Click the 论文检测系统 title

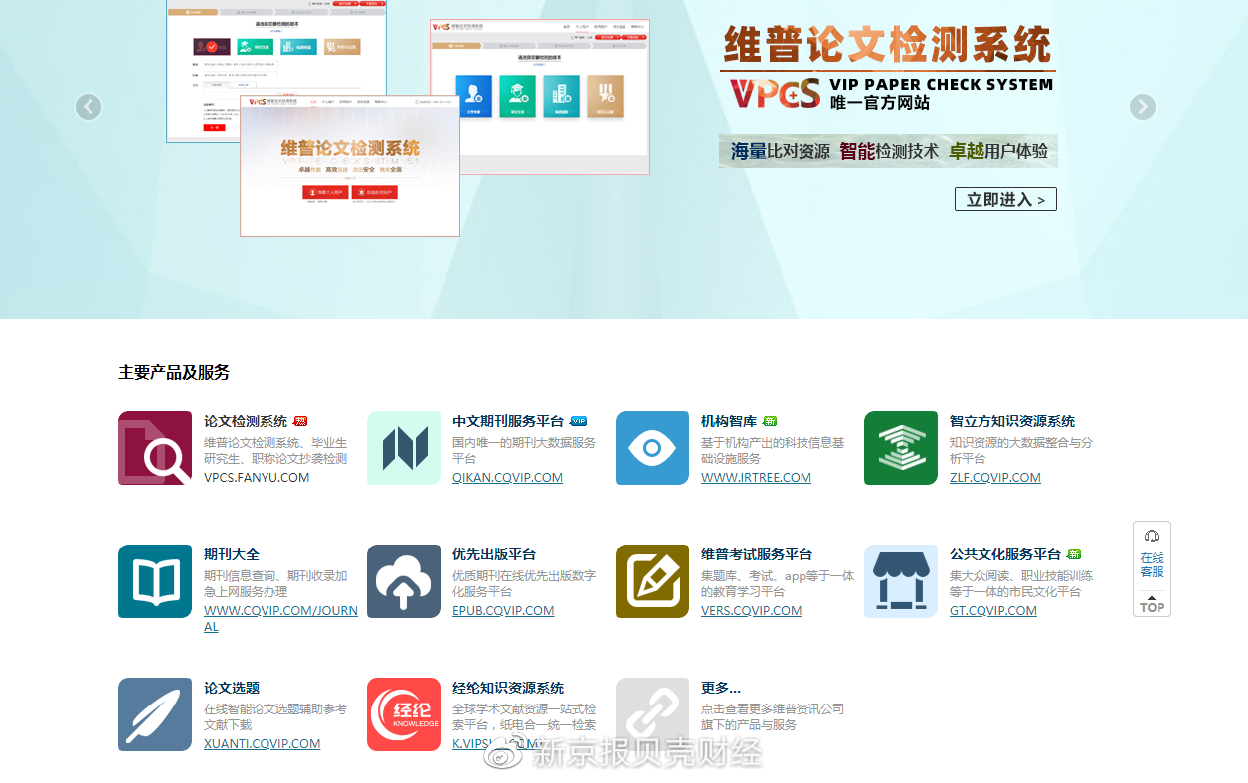point(246,421)
